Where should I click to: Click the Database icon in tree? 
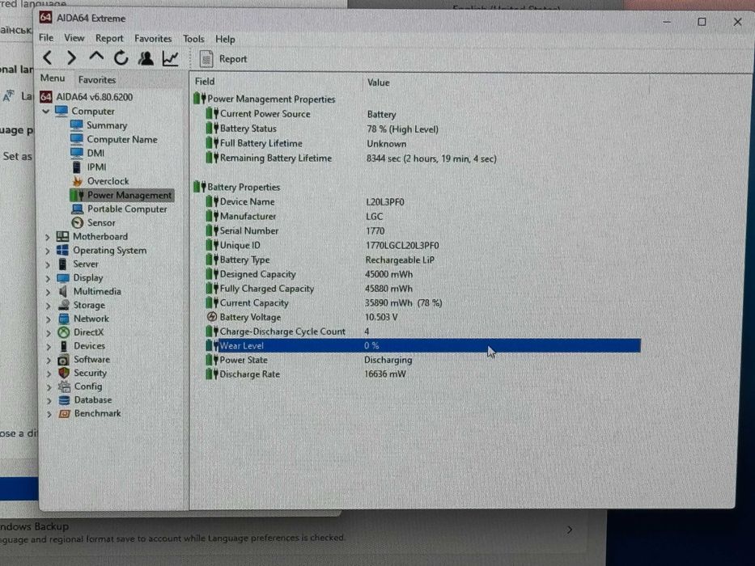(x=64, y=400)
